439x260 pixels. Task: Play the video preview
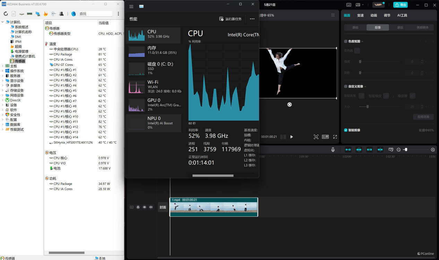pyautogui.click(x=292, y=137)
